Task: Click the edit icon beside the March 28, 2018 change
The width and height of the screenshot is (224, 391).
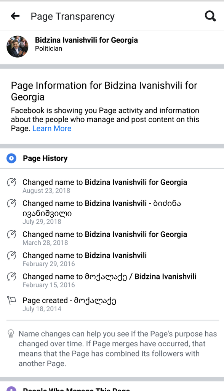Action: [x=11, y=234]
